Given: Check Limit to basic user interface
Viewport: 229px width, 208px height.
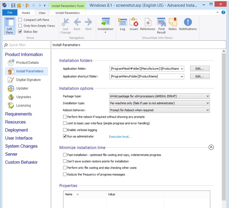Looking at the screenshot, I should tap(65, 123).
